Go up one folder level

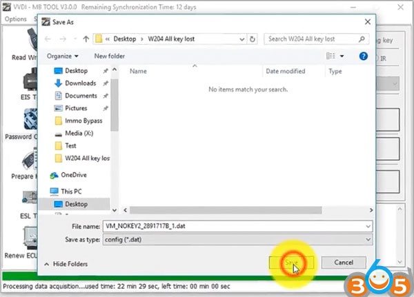point(86,39)
